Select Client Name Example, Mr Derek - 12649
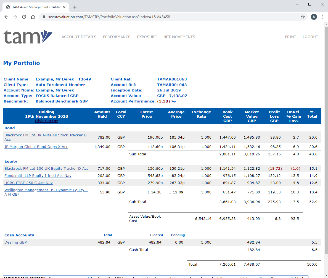Viewport: 328px width, 278px height. pos(63,79)
